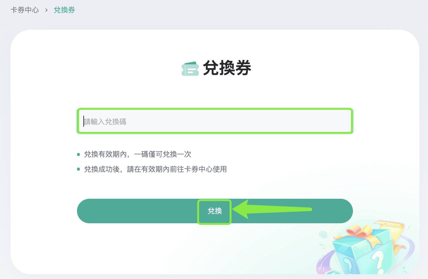Image resolution: width=428 pixels, height=279 pixels.
Task: Go back to 卡券中心 breadcrumb
Action: (25, 10)
